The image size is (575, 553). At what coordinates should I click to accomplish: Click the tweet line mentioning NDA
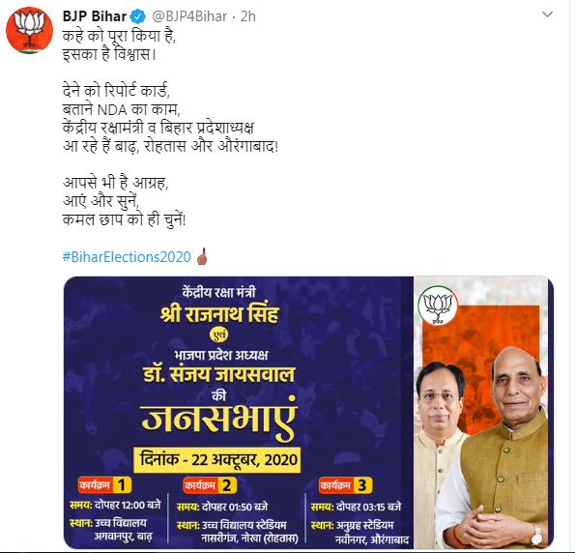[x=122, y=109]
